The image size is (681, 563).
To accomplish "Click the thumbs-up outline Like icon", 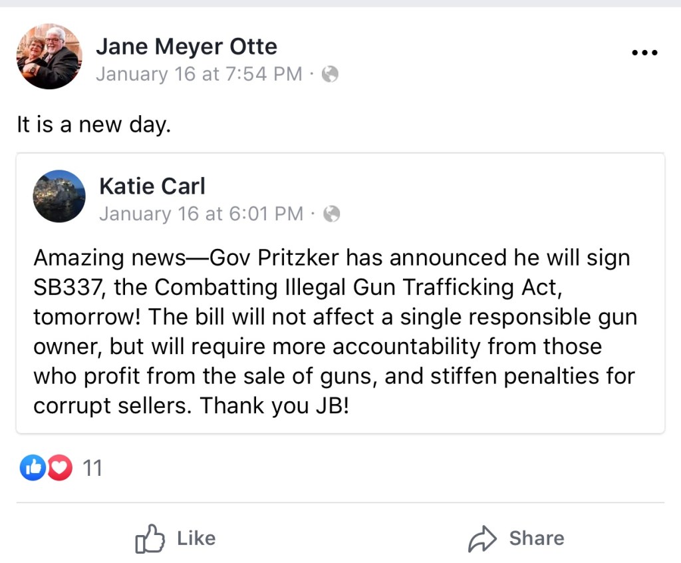I will [x=150, y=538].
